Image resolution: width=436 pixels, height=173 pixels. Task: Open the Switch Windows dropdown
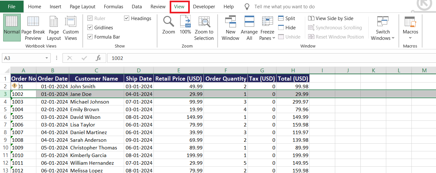point(383,28)
